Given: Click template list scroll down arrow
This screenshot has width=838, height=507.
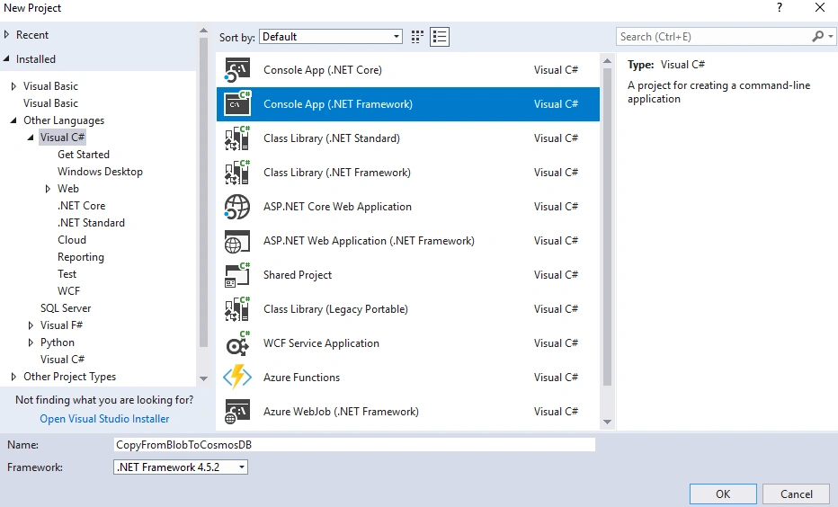Looking at the screenshot, I should [x=607, y=422].
